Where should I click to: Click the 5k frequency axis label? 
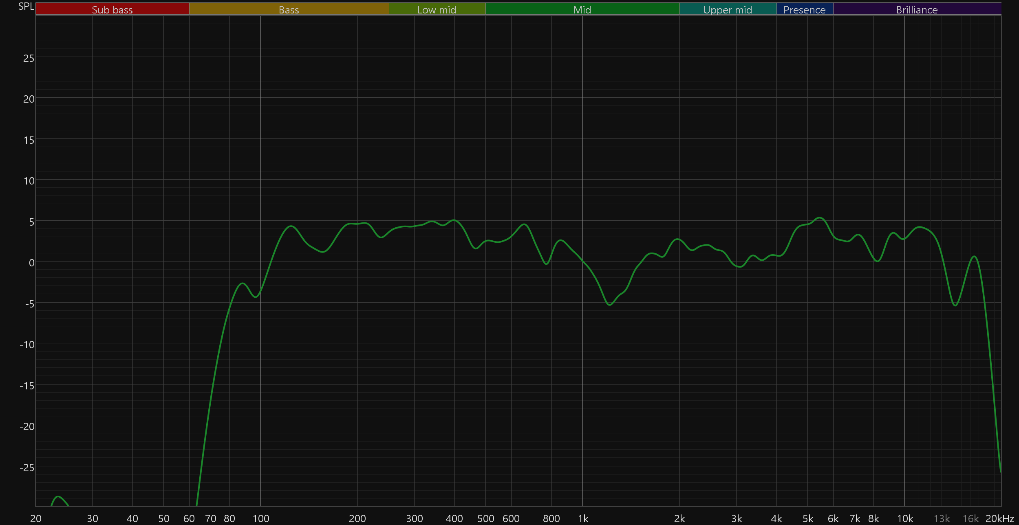tap(808, 518)
